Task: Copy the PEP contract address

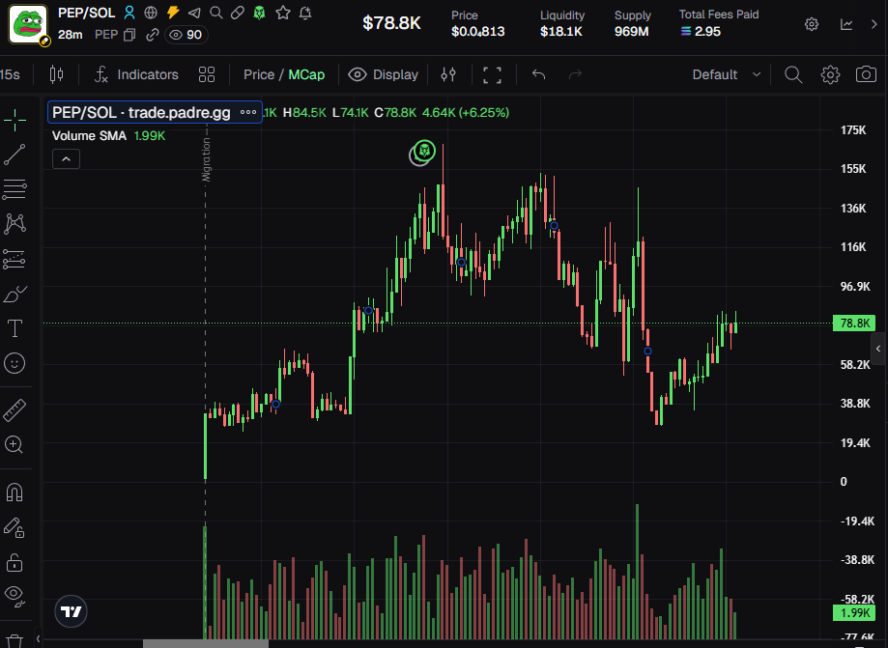Action: pos(129,35)
